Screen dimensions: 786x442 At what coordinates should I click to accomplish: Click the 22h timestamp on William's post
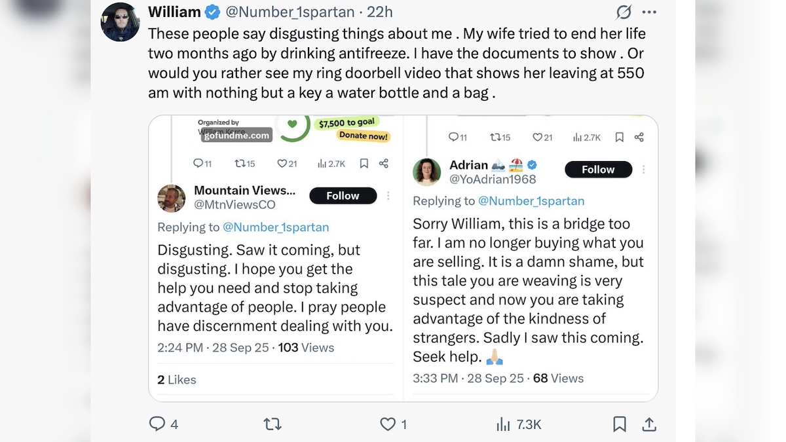pos(380,12)
